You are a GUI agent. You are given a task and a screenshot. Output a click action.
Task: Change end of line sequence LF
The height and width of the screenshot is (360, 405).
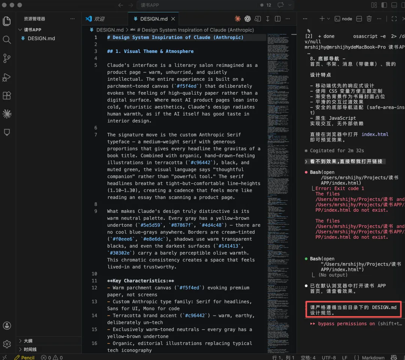[345, 357]
